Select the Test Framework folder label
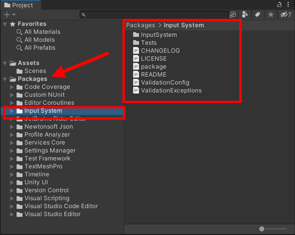Screen dimensions: 295x235 pos(47,158)
